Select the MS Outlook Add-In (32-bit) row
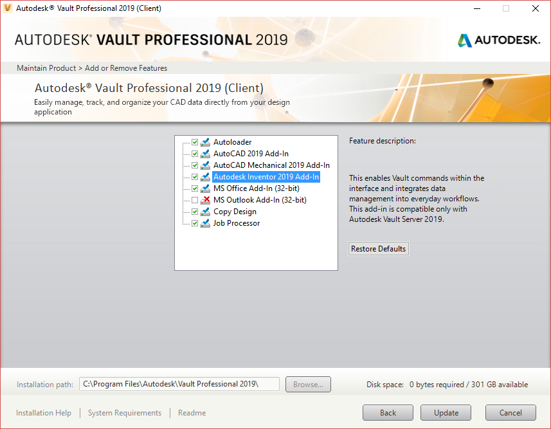Screen dimensions: 551x429 click(x=260, y=200)
